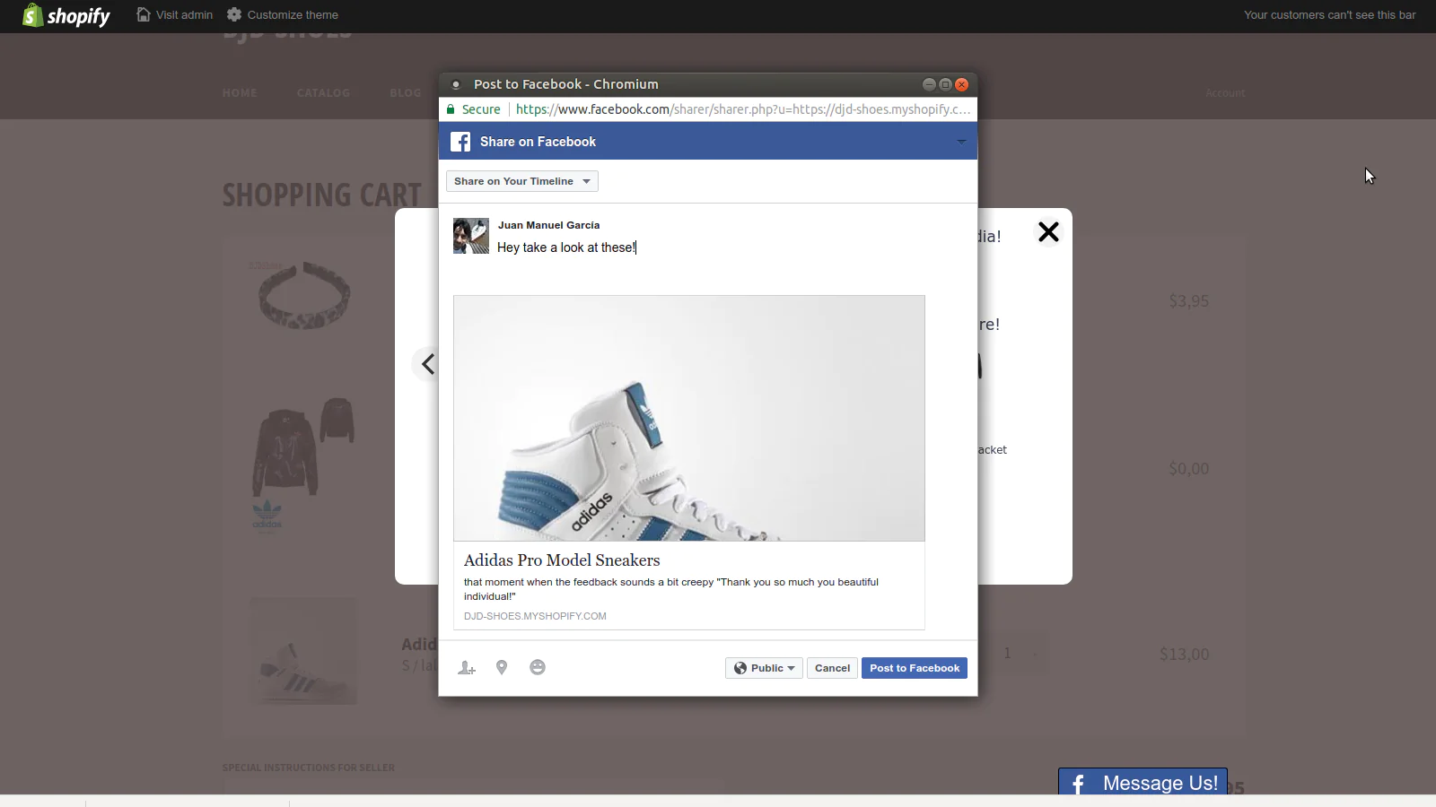Open the Share on Your Timeline dropdown
Image resolution: width=1436 pixels, height=807 pixels.
tap(522, 181)
